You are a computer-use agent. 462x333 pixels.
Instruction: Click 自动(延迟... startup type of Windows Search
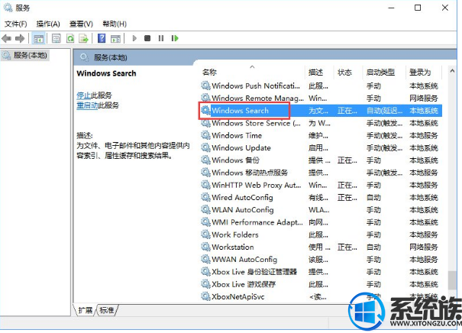(384, 111)
